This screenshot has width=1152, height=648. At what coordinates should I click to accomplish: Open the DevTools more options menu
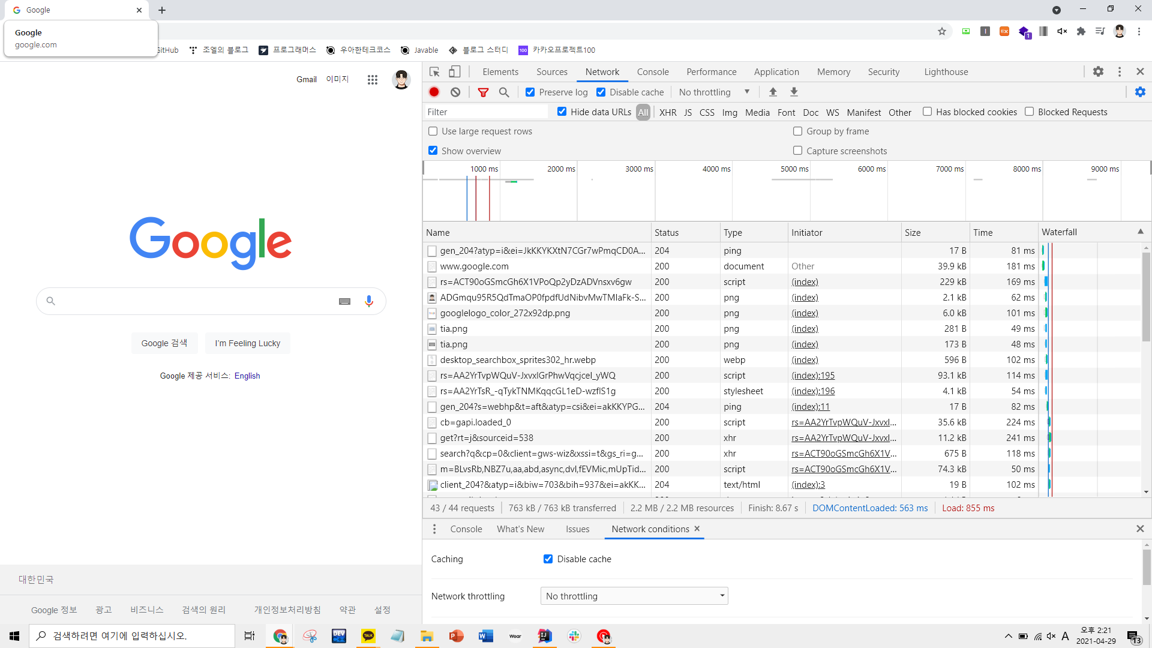pos(1119,71)
